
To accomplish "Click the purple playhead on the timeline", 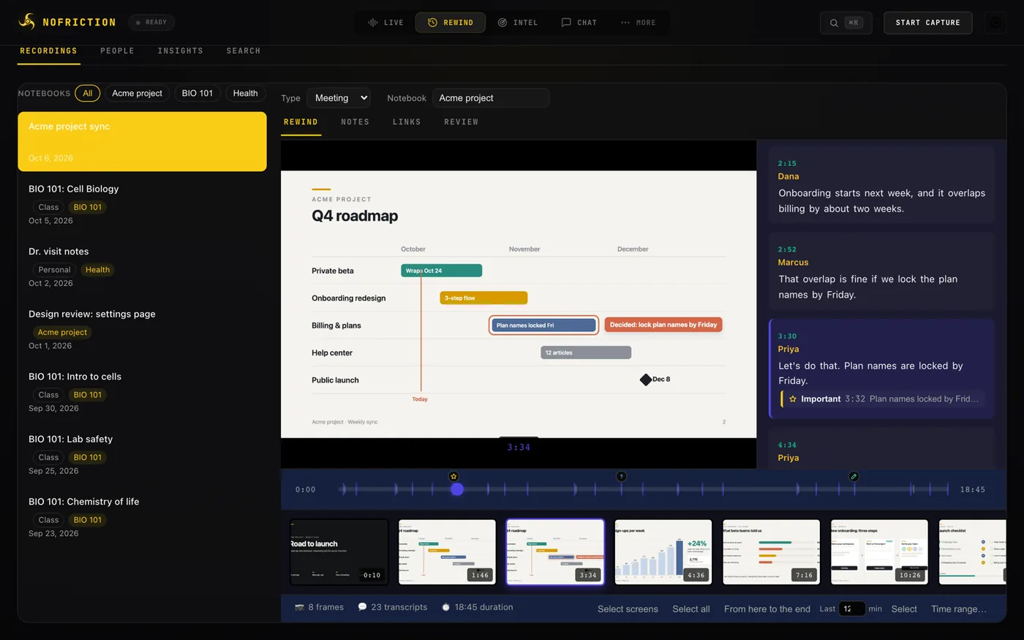I will click(457, 489).
